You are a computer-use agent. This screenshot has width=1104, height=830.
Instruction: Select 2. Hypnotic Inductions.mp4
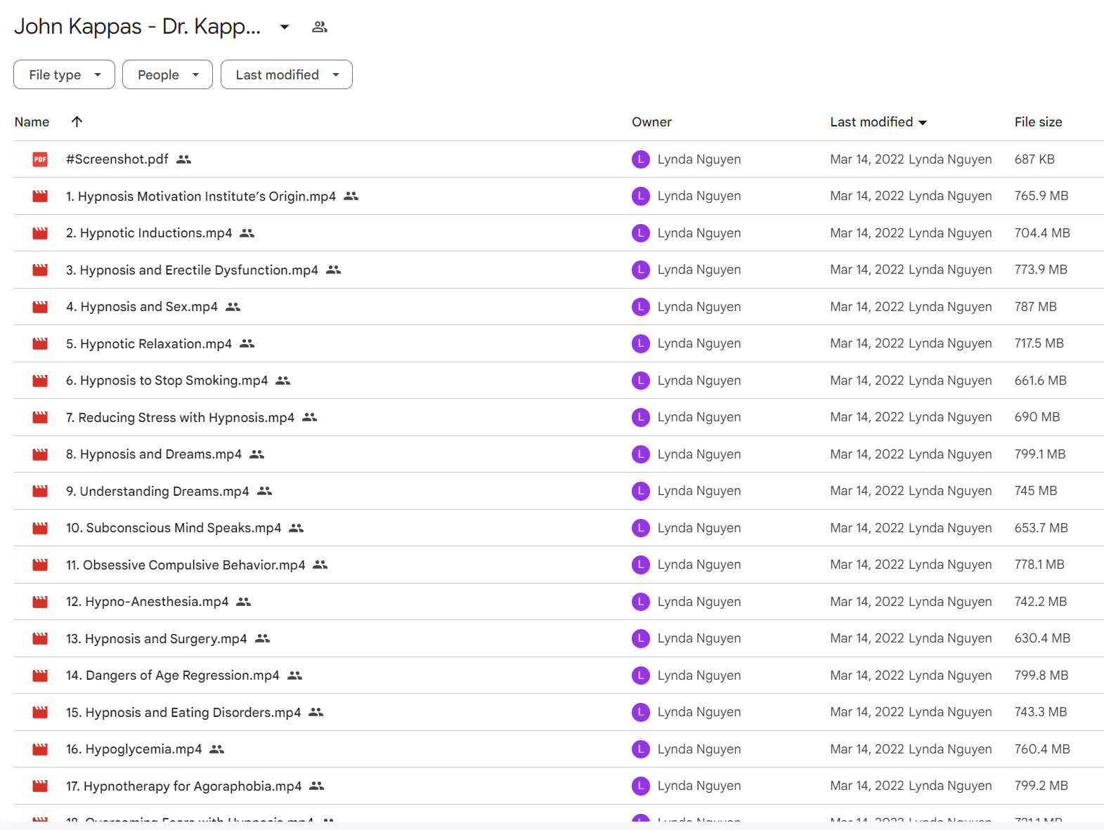[x=149, y=233]
